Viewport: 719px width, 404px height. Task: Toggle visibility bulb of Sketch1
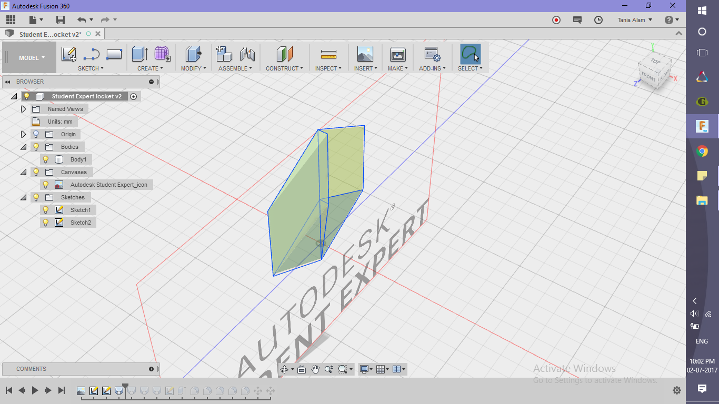pyautogui.click(x=46, y=210)
